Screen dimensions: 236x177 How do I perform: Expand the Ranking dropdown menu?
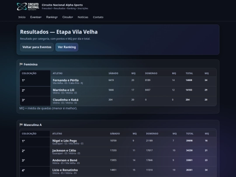[52, 17]
